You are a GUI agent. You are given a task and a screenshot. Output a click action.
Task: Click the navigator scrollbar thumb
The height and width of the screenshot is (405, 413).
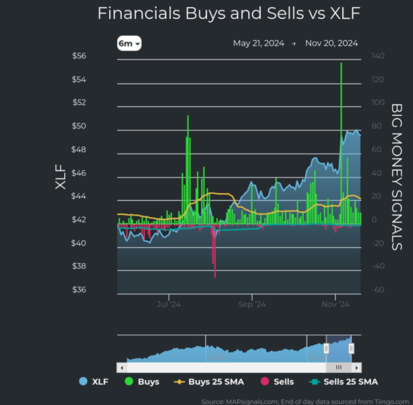(x=338, y=367)
